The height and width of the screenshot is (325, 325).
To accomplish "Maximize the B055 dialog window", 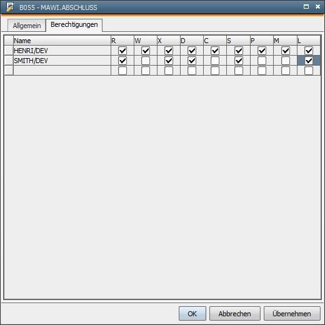I will click(x=306, y=7).
